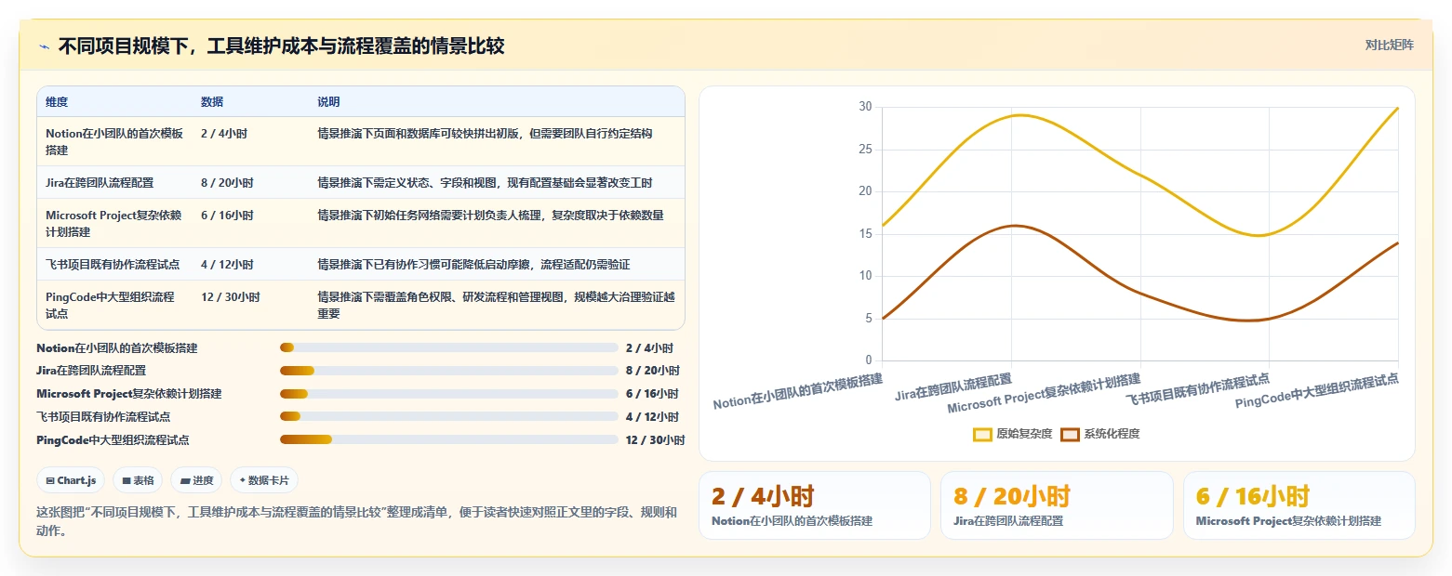Viewport: 1452px width, 576px height.
Task: Click the y-axis value 15
Action: (865, 234)
